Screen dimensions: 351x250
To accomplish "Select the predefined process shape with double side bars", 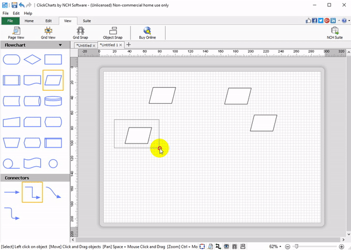I will pos(12,80).
